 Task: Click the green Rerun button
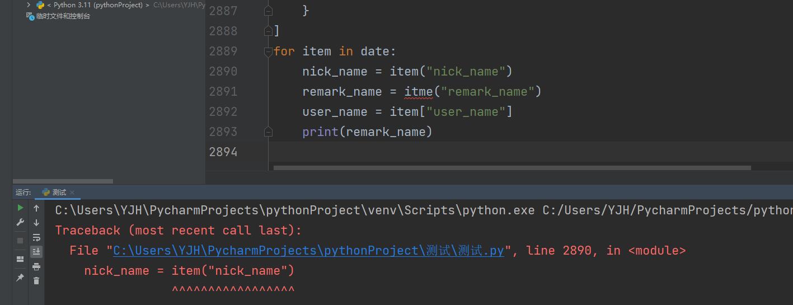click(x=20, y=208)
